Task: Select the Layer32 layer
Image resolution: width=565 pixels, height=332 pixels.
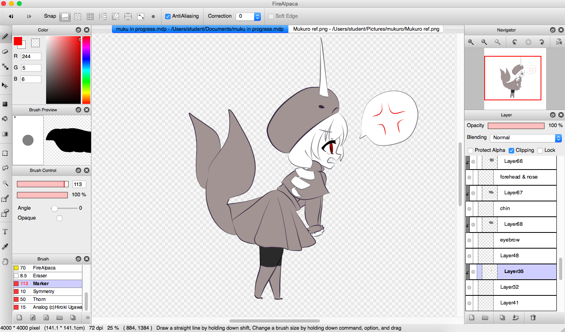Action: tap(511, 287)
